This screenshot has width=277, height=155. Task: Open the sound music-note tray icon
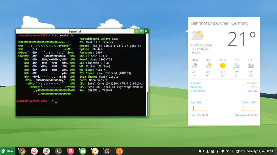(x=217, y=151)
